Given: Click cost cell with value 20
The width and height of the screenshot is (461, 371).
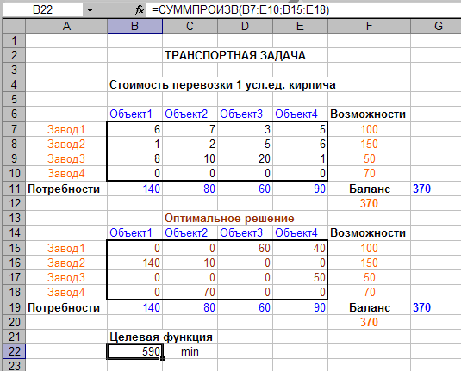Looking at the screenshot, I should click(x=245, y=158).
